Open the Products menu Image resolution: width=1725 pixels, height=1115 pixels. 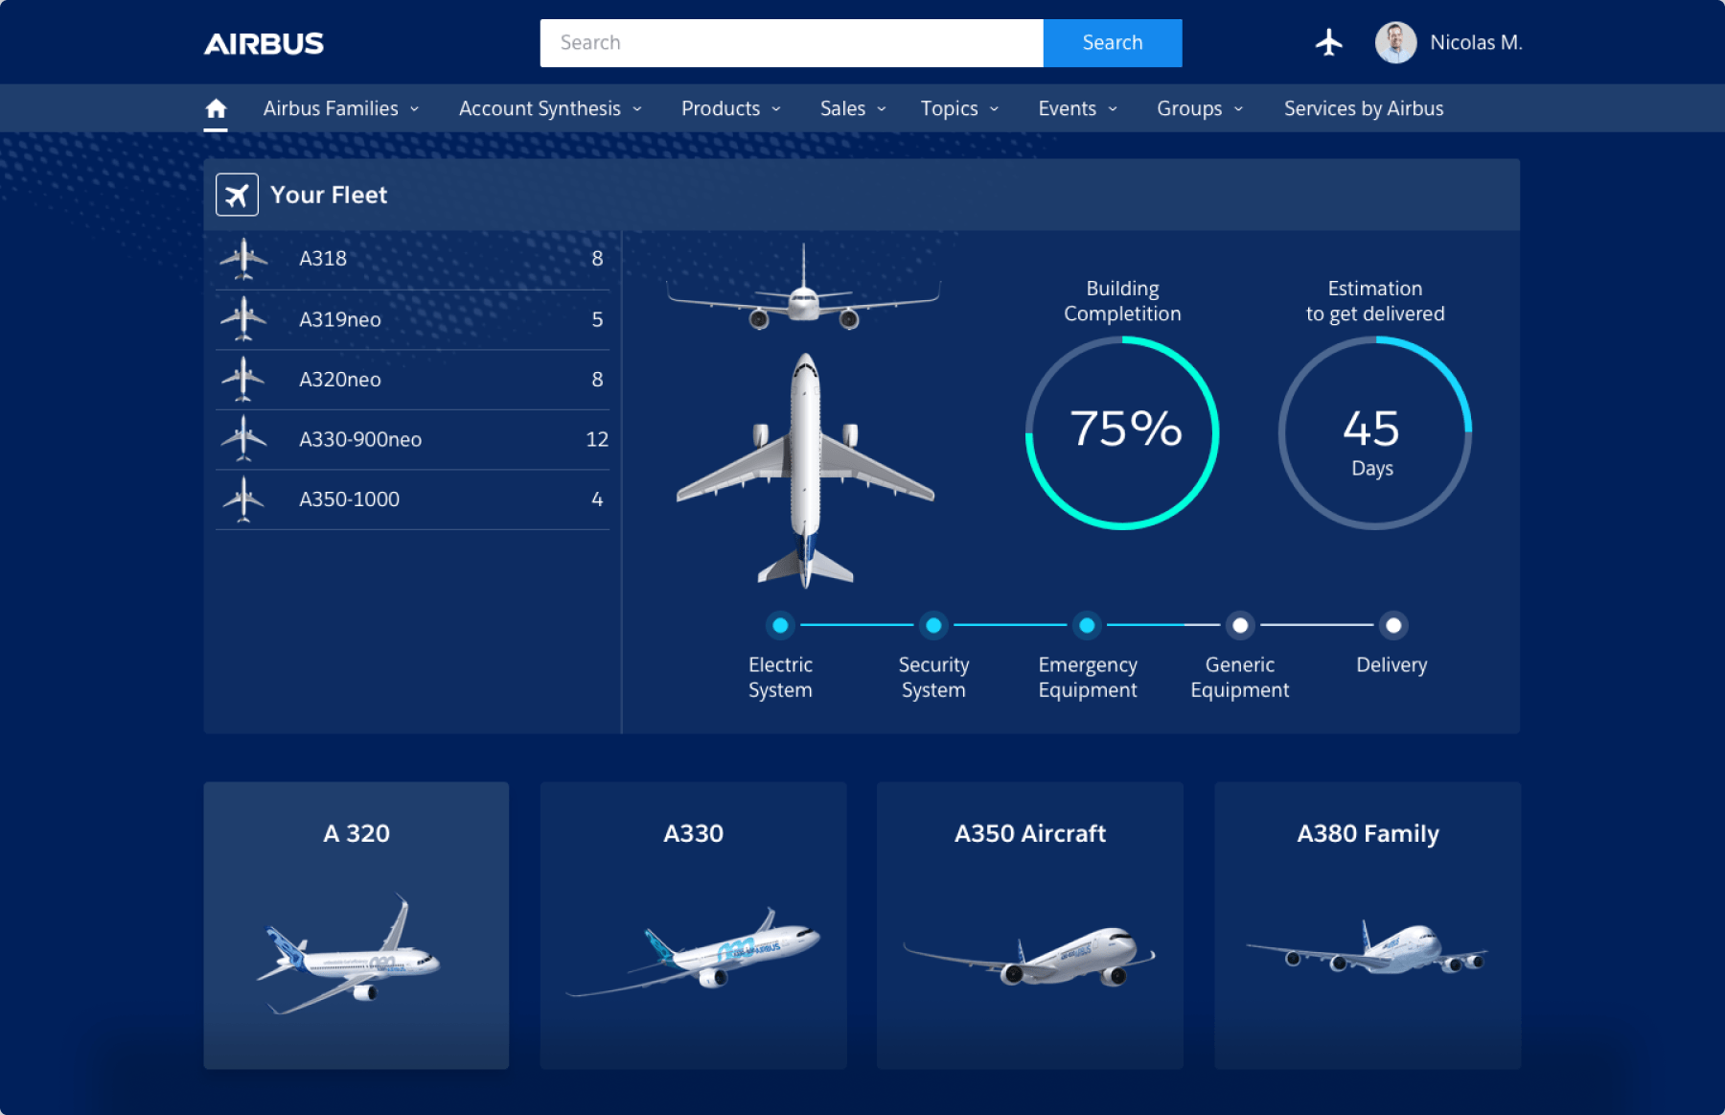[x=721, y=108]
